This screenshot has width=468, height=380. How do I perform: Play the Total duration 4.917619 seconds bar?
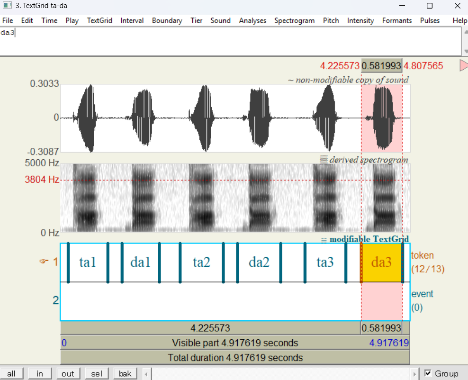(x=235, y=357)
